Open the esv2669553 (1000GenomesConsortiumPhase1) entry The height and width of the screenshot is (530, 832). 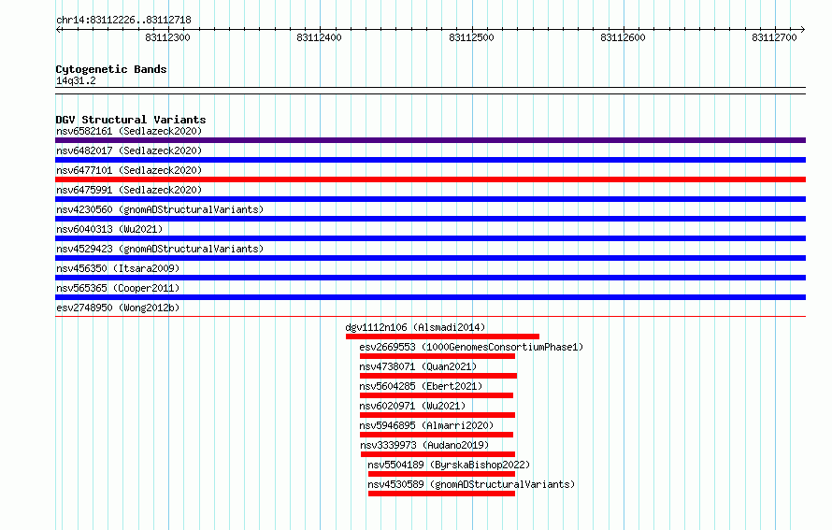click(471, 347)
